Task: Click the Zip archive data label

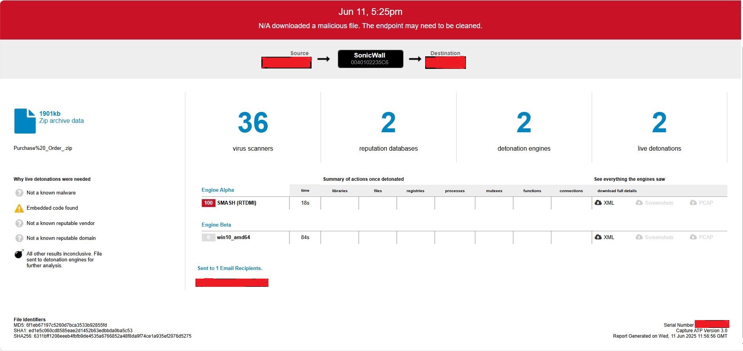Action: pyautogui.click(x=62, y=121)
